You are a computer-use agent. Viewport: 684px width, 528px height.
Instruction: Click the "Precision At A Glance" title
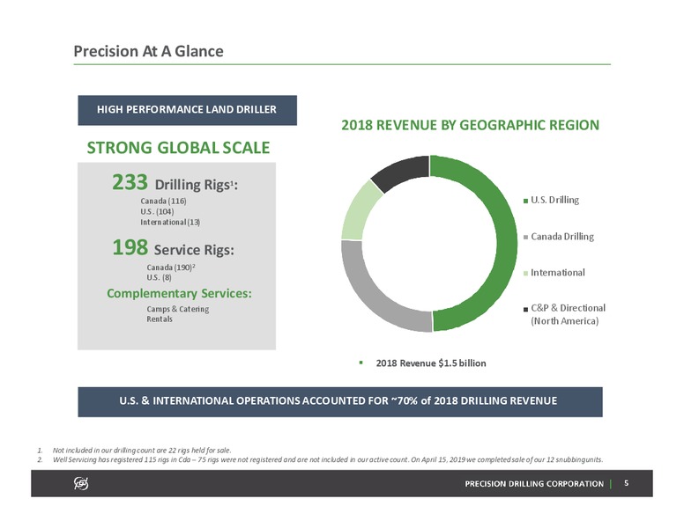tap(148, 51)
